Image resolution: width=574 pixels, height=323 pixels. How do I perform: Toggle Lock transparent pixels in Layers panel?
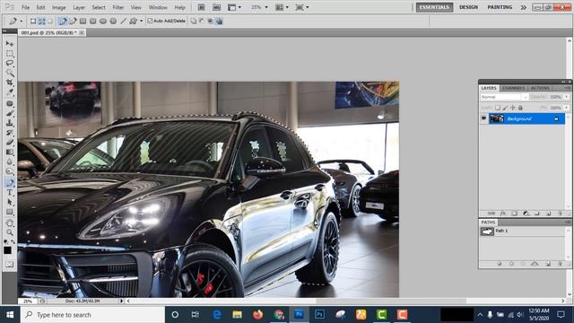[x=498, y=108]
